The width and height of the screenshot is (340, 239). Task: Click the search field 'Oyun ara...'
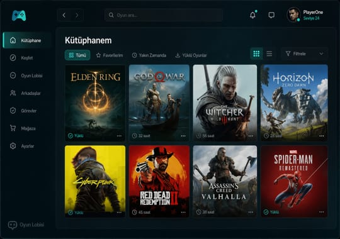pyautogui.click(x=164, y=15)
